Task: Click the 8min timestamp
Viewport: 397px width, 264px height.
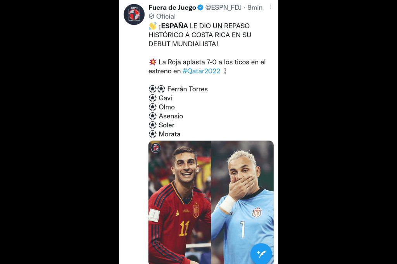Action: click(255, 8)
